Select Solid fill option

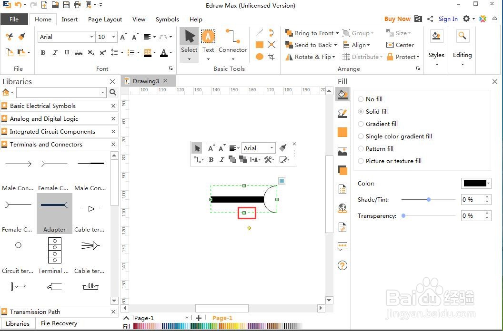[x=373, y=111]
